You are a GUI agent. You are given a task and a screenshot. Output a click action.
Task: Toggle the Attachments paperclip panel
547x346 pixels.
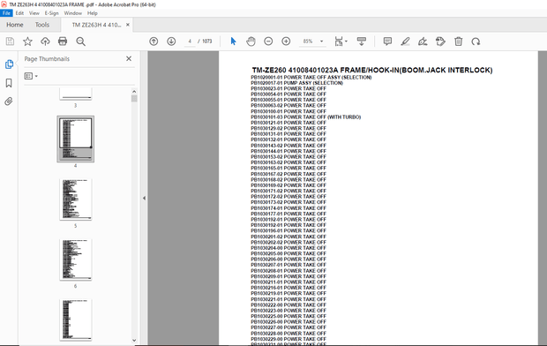tap(9, 102)
